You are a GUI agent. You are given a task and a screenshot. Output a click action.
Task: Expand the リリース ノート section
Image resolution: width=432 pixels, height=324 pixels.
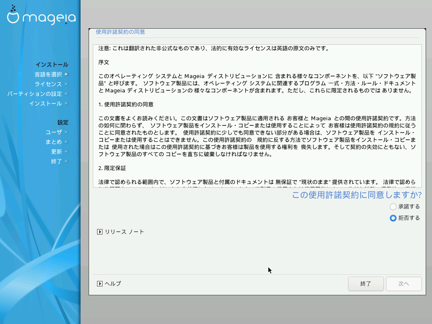coord(120,232)
